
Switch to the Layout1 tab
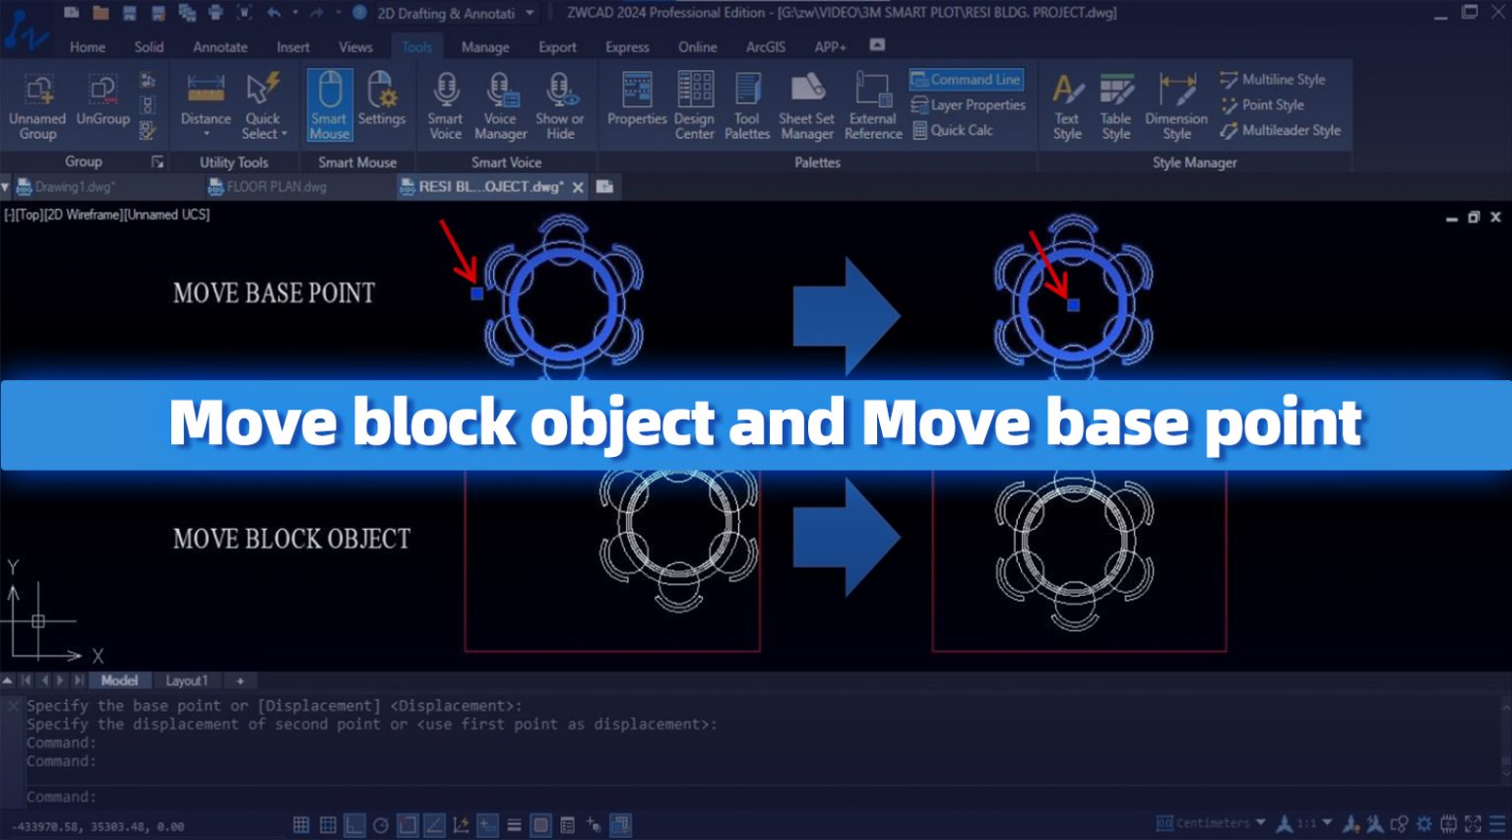[186, 679]
